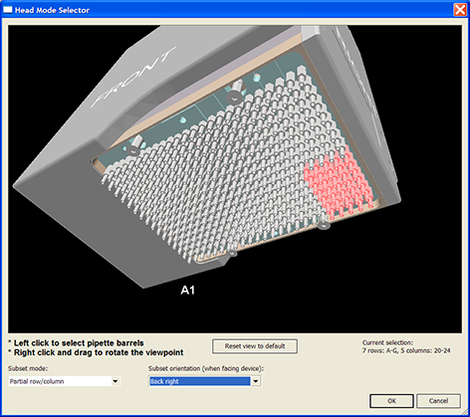Click the Current selection status text
This screenshot has width=470, height=417.
coord(406,346)
